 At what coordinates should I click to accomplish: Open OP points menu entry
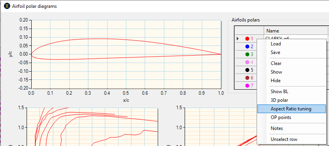(x=292, y=117)
